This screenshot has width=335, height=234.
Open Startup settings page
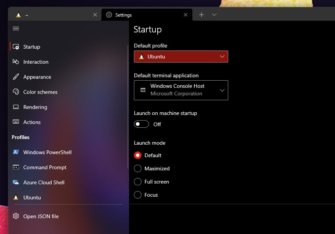pyautogui.click(x=68, y=47)
